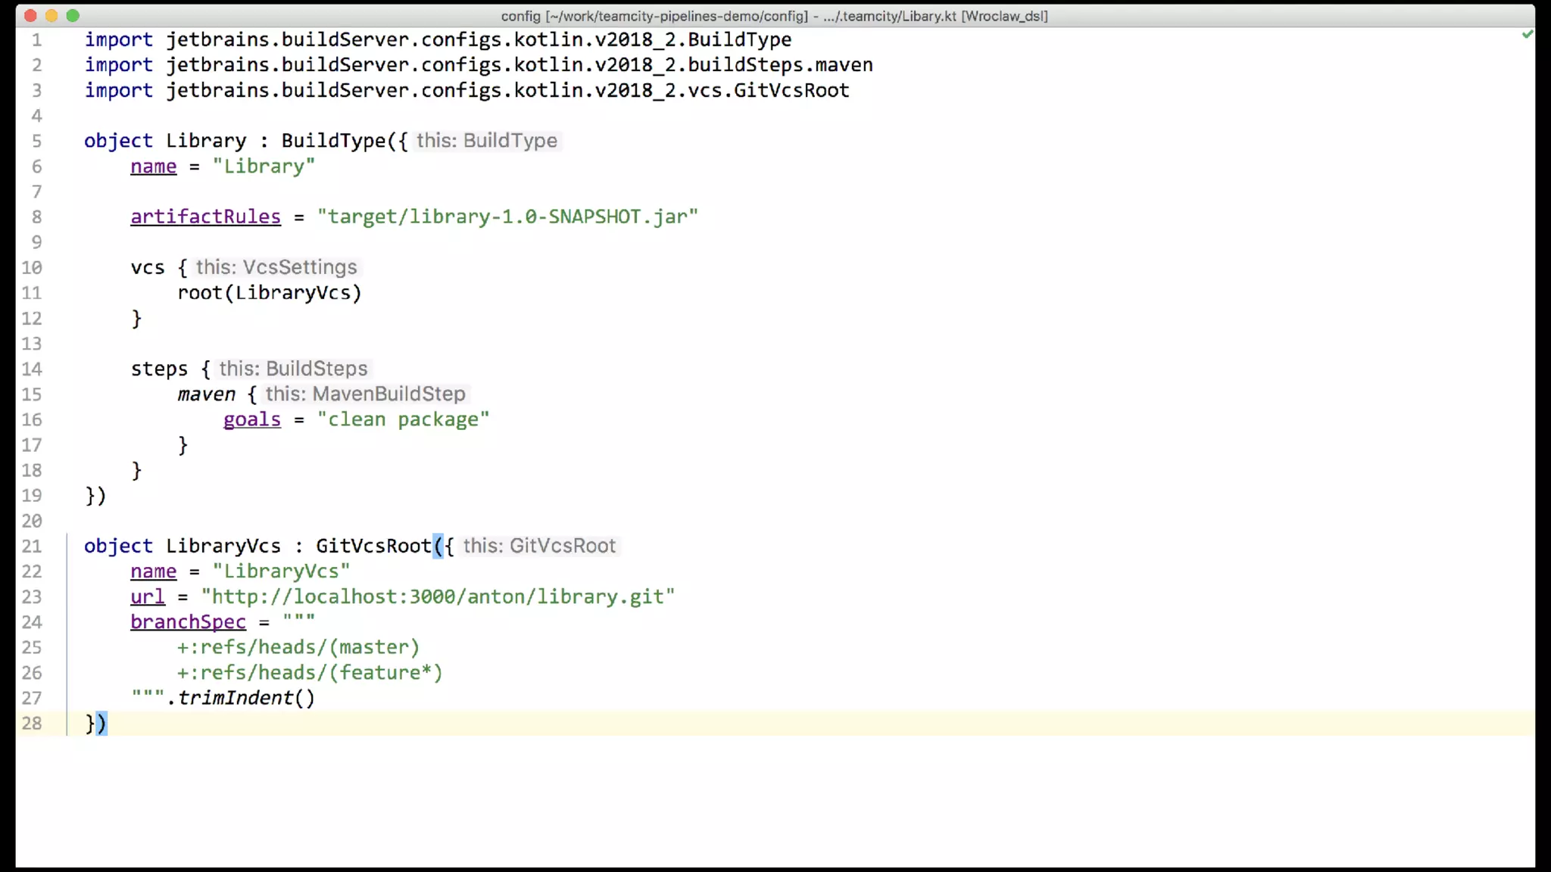Click the "clean package" string
Image resolution: width=1551 pixels, height=872 pixels.
click(x=403, y=419)
